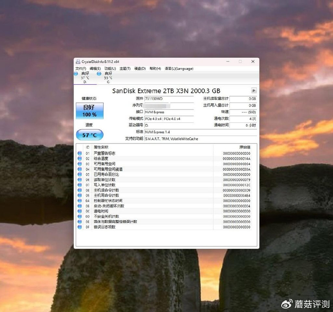Click the status dot for 不安全关机计数
This screenshot has height=312, width=333.
[x=79, y=216]
